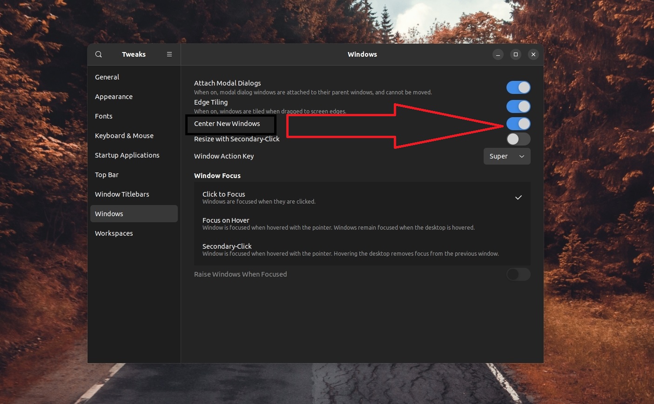Image resolution: width=654 pixels, height=404 pixels.
Task: Disable Center New Windows
Action: click(518, 124)
